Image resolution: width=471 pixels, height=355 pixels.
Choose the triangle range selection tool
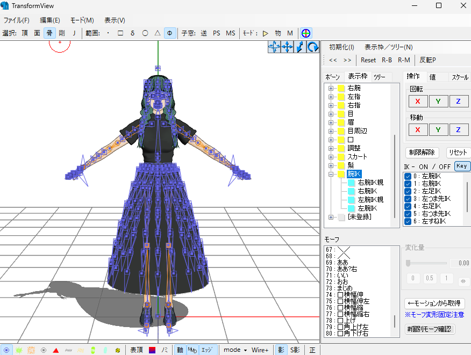(x=158, y=33)
